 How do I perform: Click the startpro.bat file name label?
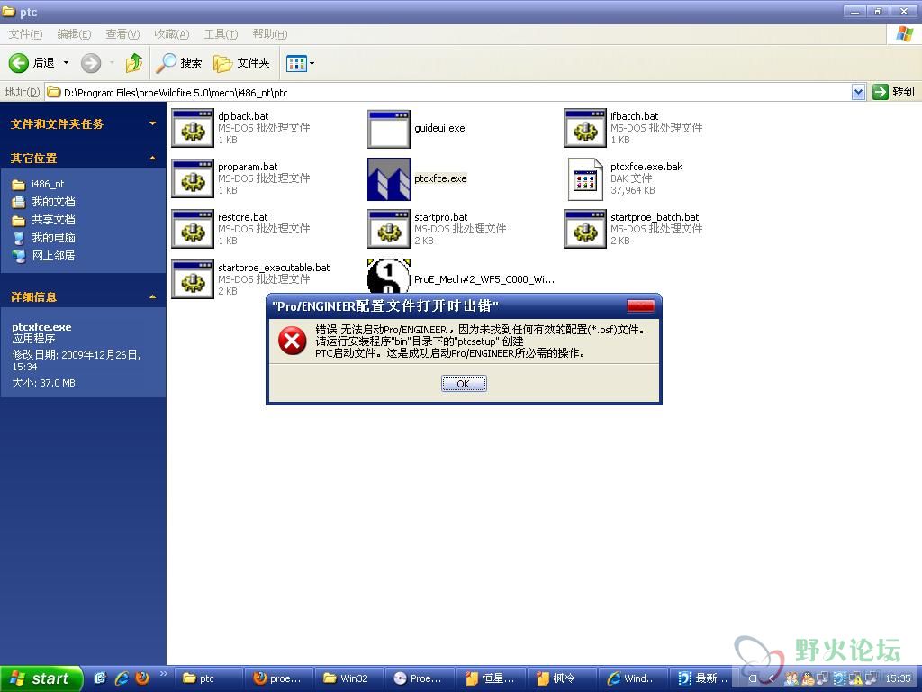coord(440,217)
